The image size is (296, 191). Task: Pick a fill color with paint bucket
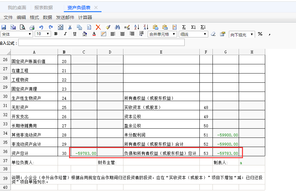pyautogui.click(x=84, y=34)
